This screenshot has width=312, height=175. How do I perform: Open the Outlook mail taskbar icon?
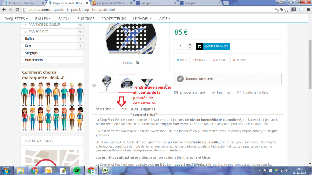(48, 171)
